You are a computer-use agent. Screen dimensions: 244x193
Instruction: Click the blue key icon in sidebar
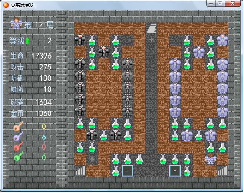click(x=18, y=137)
